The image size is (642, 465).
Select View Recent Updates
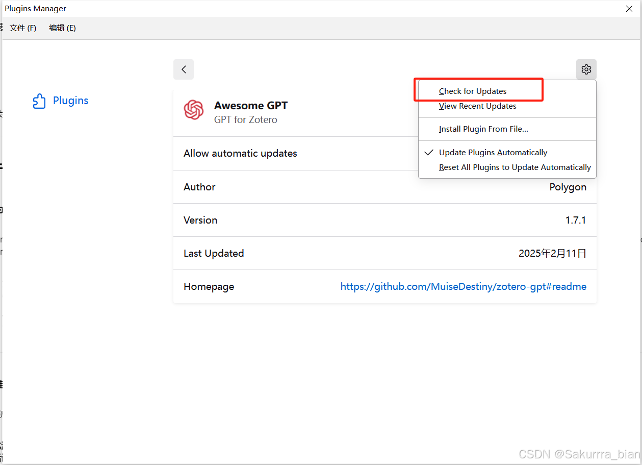click(x=477, y=106)
